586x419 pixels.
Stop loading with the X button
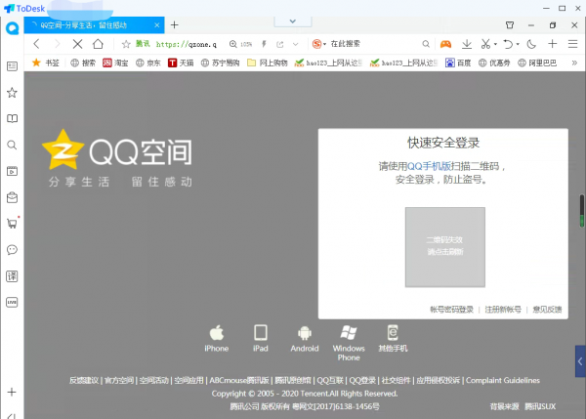[x=77, y=44]
